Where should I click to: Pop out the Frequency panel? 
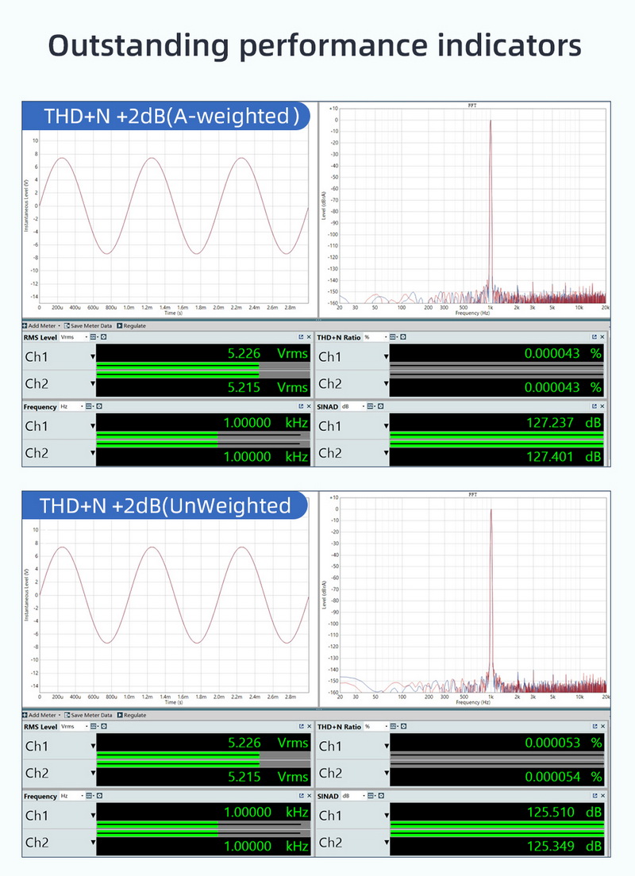pos(300,405)
